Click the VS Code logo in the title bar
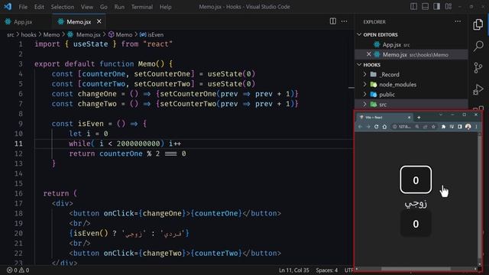Image resolution: width=489 pixels, height=275 pixels. (x=8, y=7)
